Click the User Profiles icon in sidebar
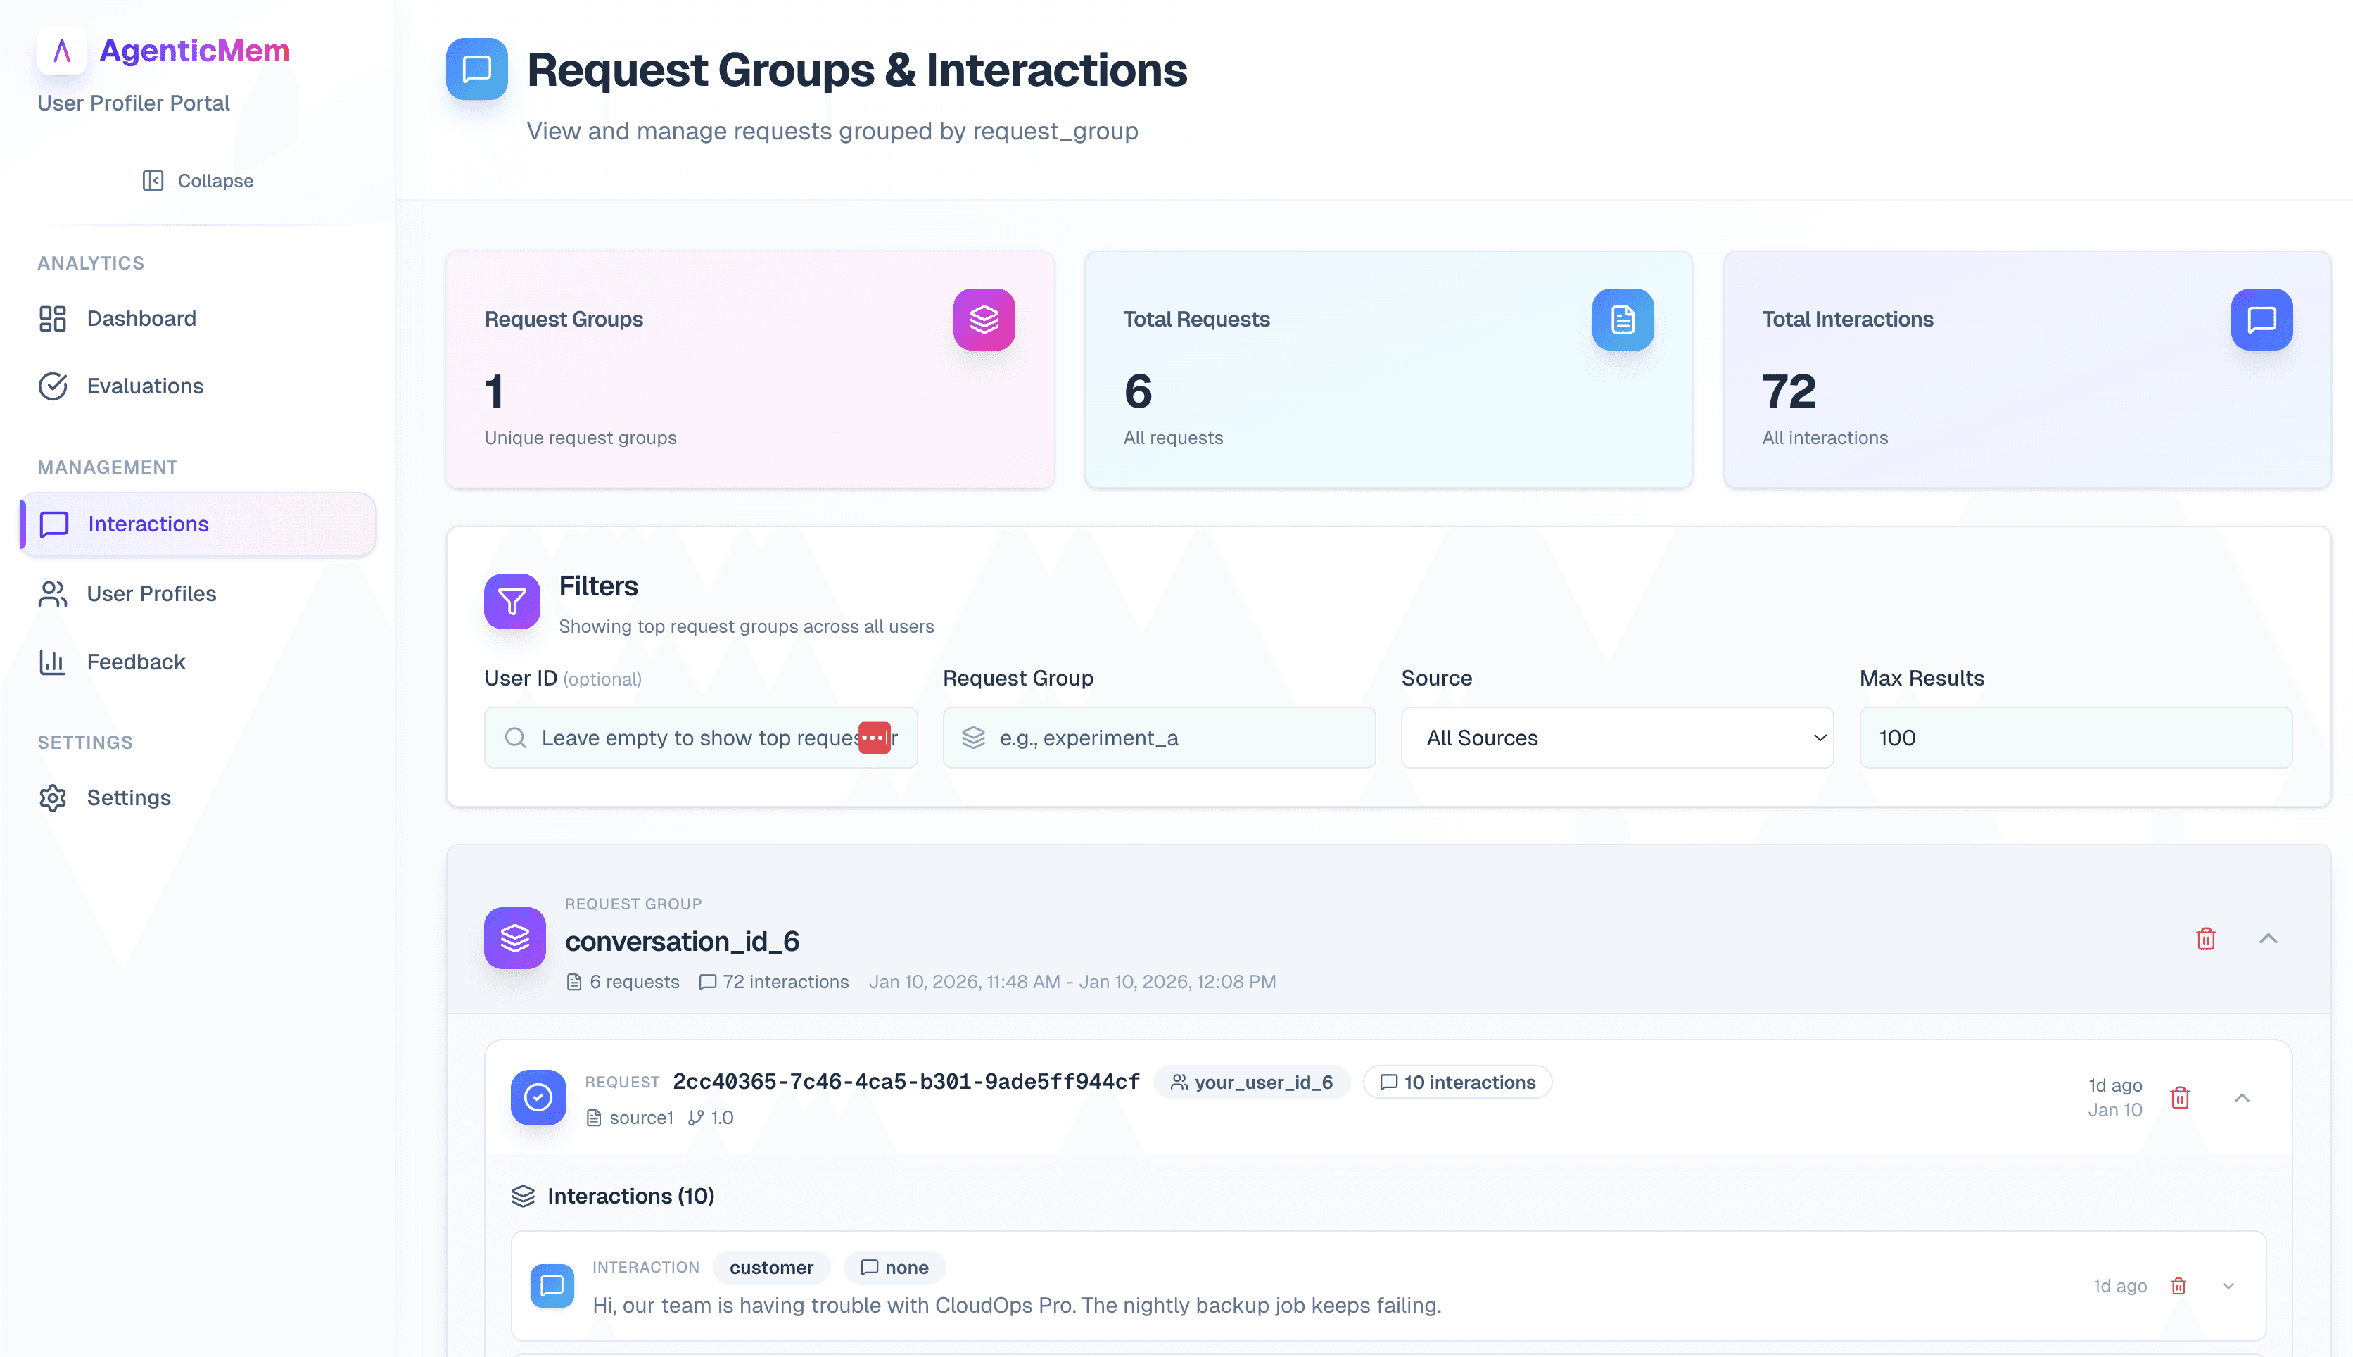The image size is (2353, 1357). [52, 594]
